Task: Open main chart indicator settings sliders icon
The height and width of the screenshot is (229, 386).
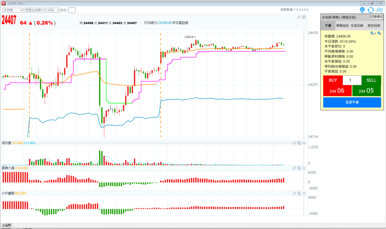Action: pos(299,17)
